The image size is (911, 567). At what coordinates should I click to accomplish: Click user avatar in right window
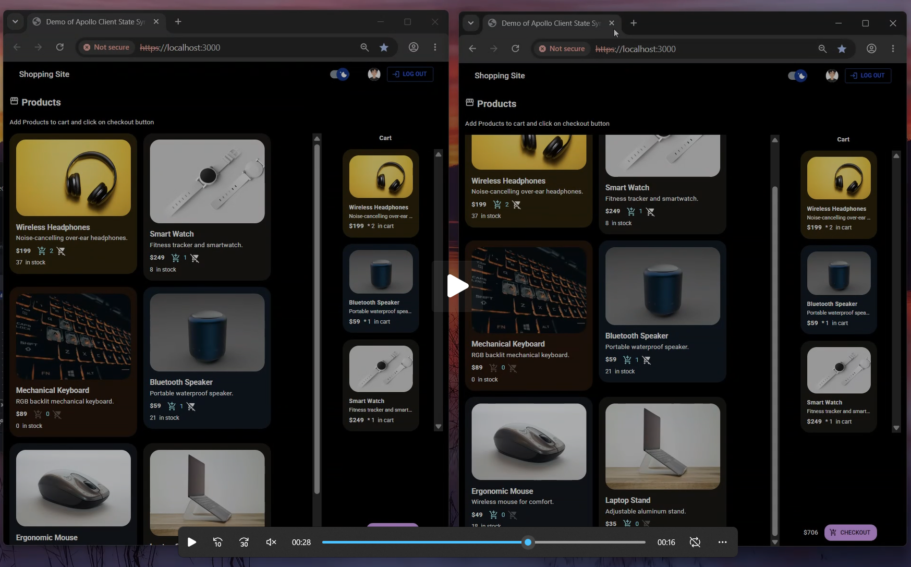832,76
